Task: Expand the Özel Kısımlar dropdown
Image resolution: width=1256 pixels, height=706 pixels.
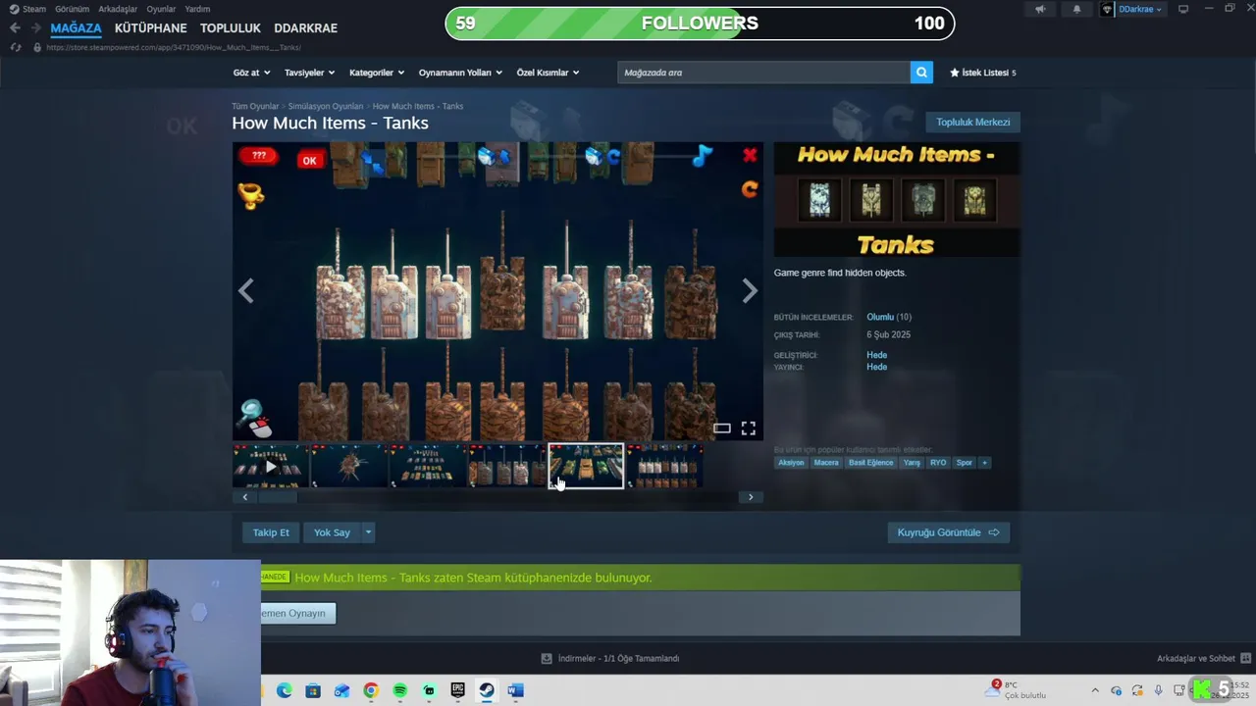Action: click(x=548, y=73)
